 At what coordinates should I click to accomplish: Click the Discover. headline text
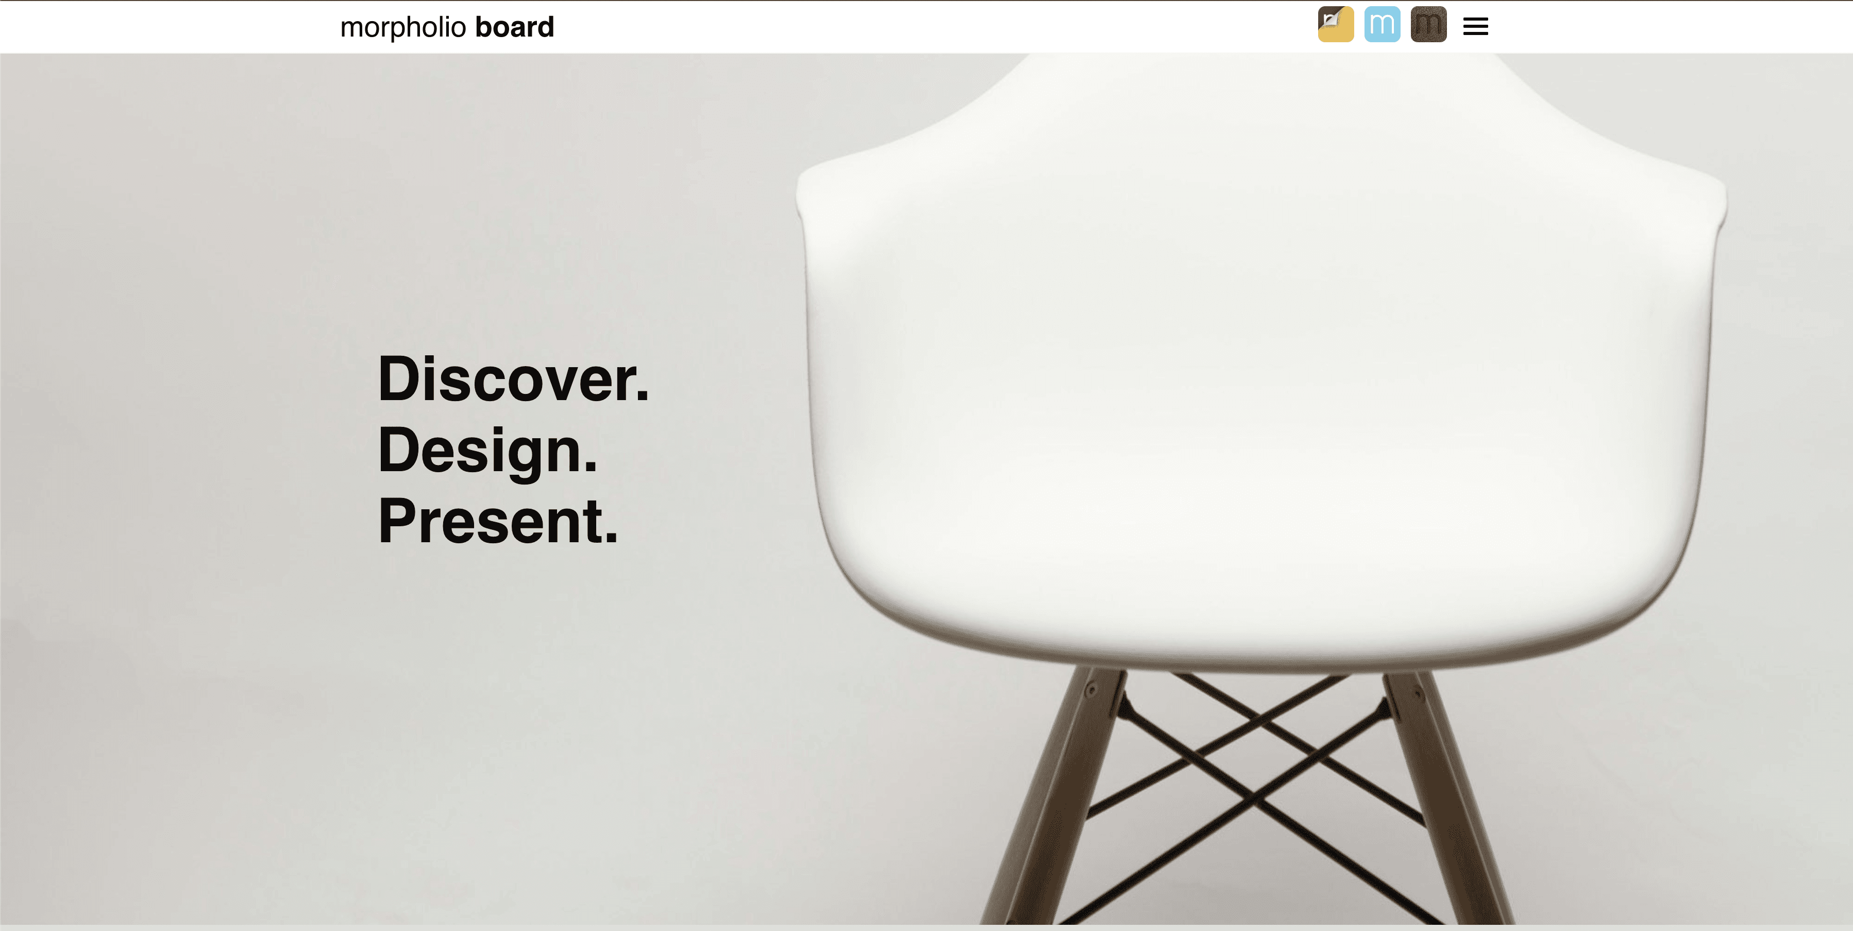click(x=514, y=379)
